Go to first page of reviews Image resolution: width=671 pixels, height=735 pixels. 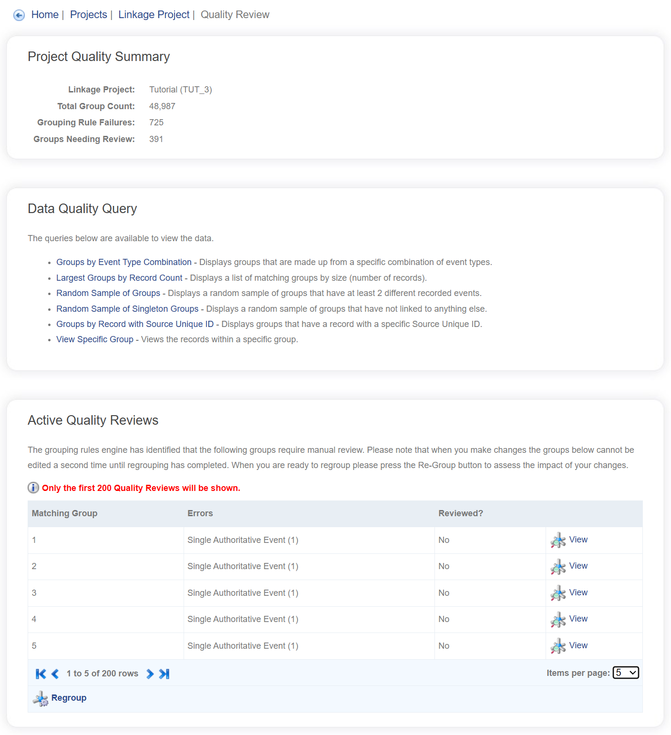click(41, 674)
